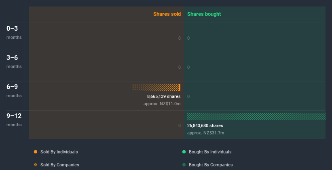The image size is (332, 170).
Task: Click the approx. NZ$31.7m amount
Action: [x=205, y=133]
